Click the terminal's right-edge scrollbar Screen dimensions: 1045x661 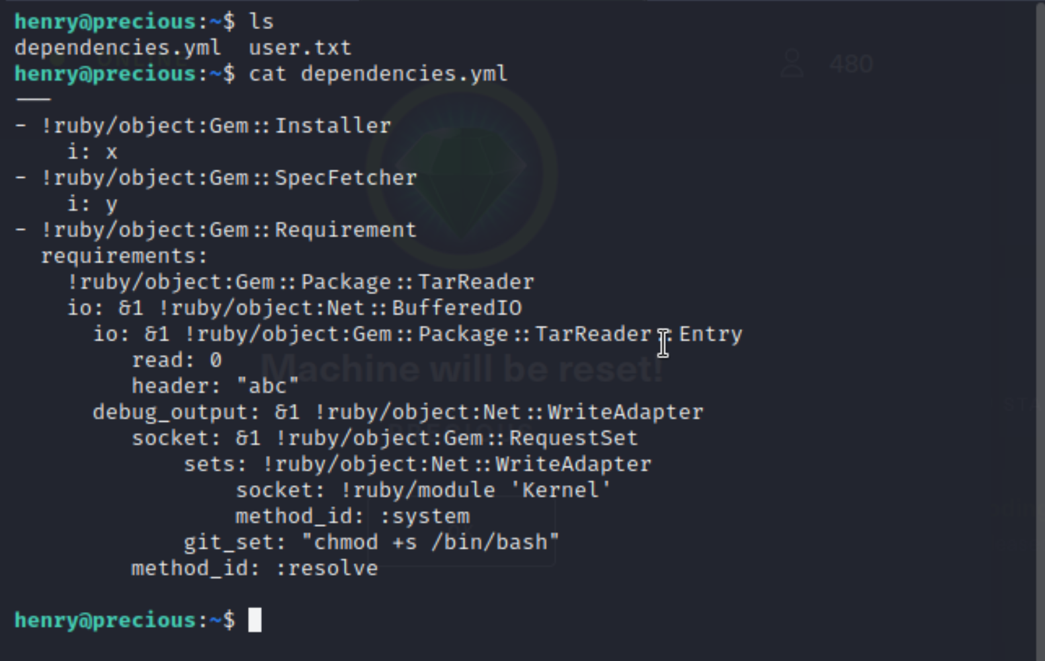pos(1040,330)
